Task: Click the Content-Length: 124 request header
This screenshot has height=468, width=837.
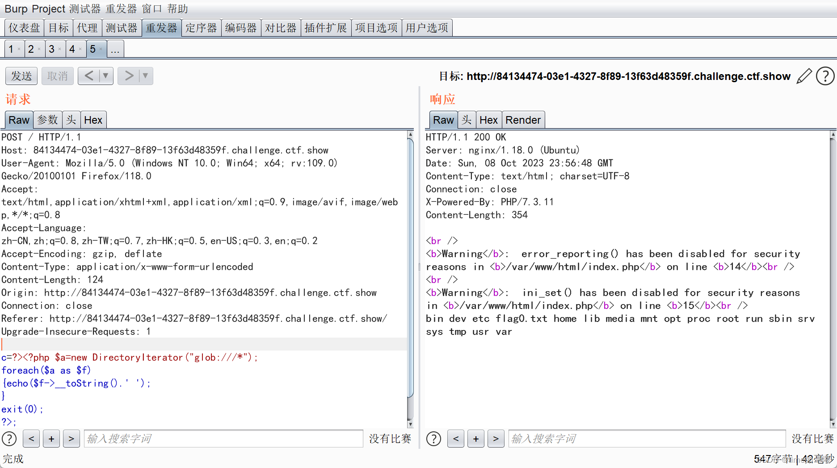Action: click(x=52, y=280)
